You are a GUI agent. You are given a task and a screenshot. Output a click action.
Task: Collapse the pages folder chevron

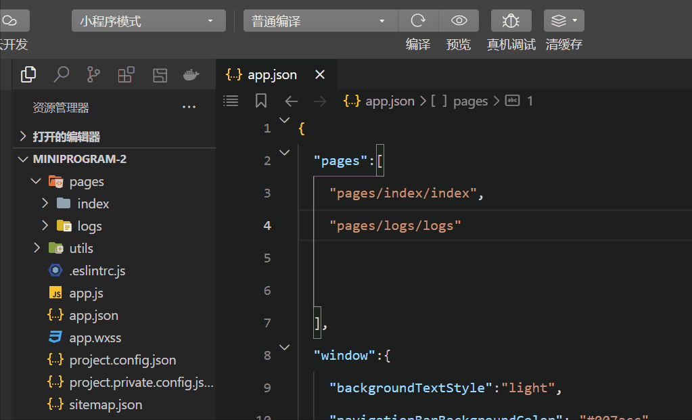point(36,181)
